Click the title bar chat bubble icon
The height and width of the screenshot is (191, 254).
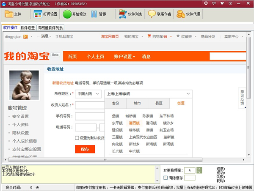[x=214, y=3]
